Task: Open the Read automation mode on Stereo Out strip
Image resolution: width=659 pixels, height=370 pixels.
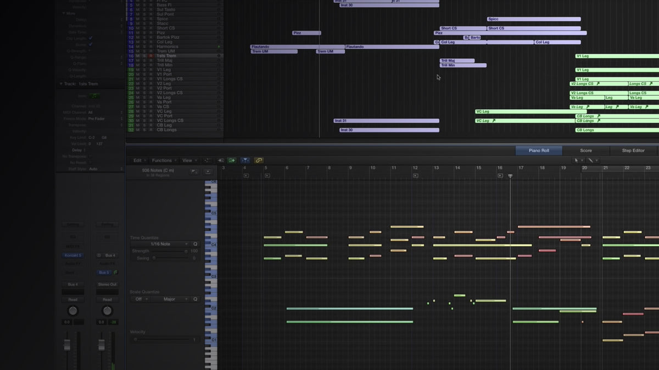Action: click(107, 300)
